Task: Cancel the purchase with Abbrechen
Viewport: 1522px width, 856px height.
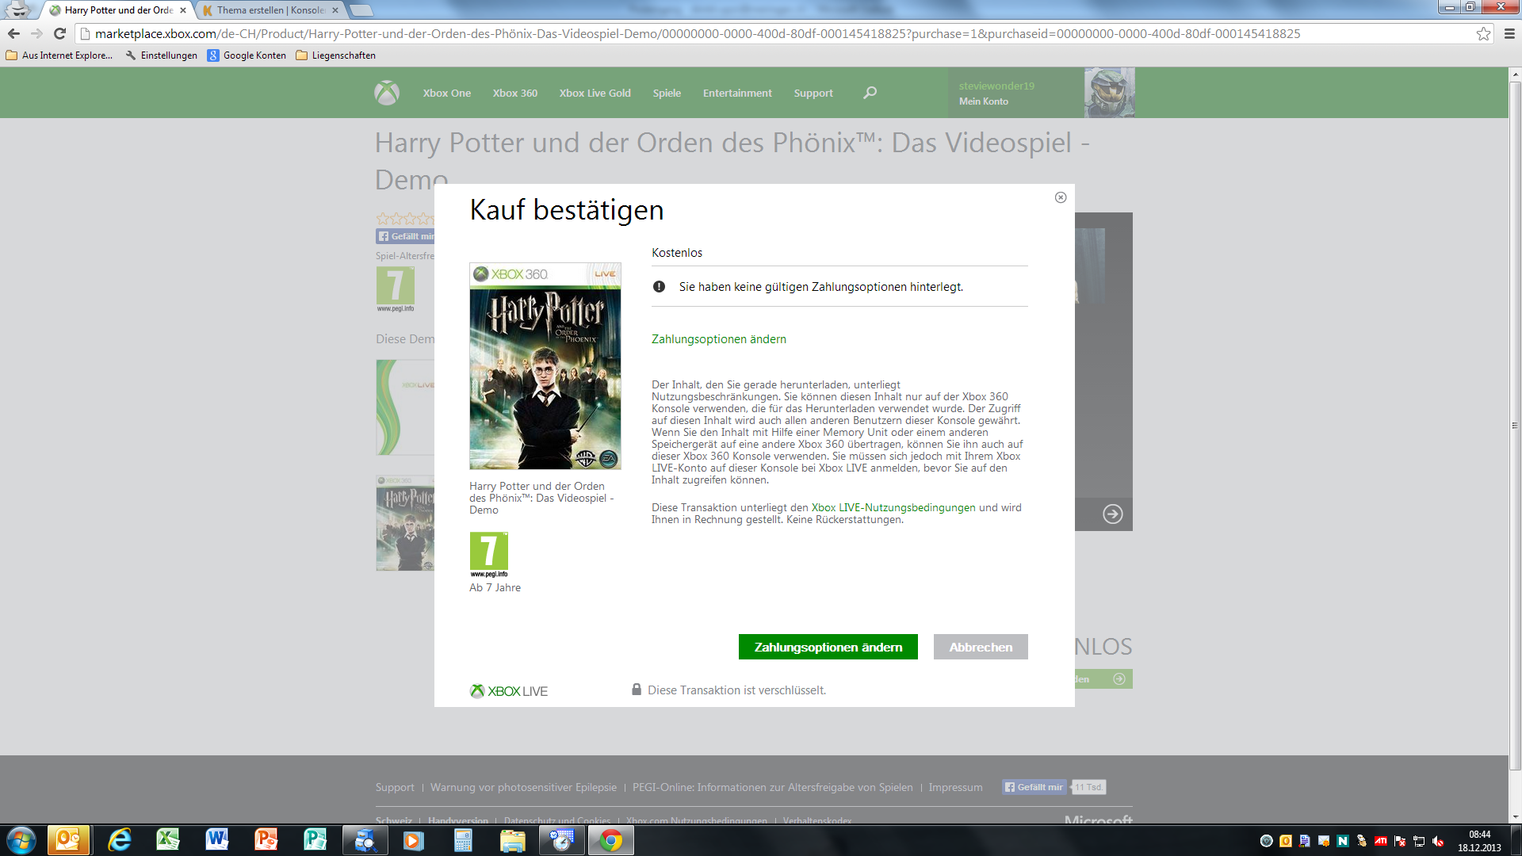Action: point(981,647)
